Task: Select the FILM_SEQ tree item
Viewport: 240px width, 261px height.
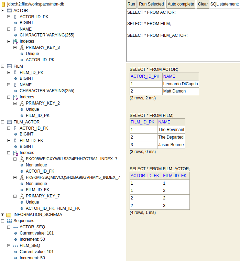Action: pos(30,246)
